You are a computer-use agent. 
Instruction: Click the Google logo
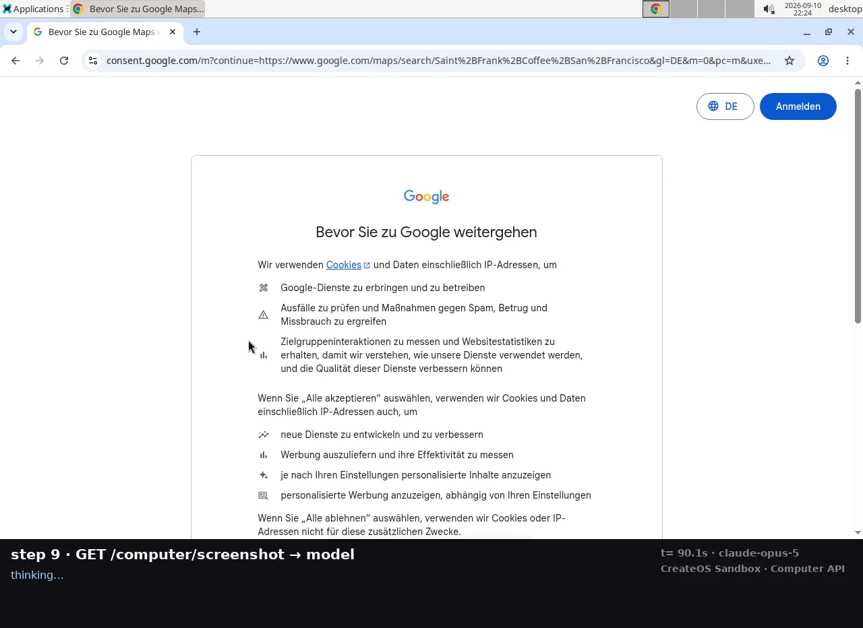click(427, 197)
